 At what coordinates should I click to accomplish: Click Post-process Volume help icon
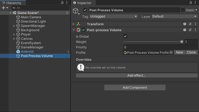coord(185,30)
